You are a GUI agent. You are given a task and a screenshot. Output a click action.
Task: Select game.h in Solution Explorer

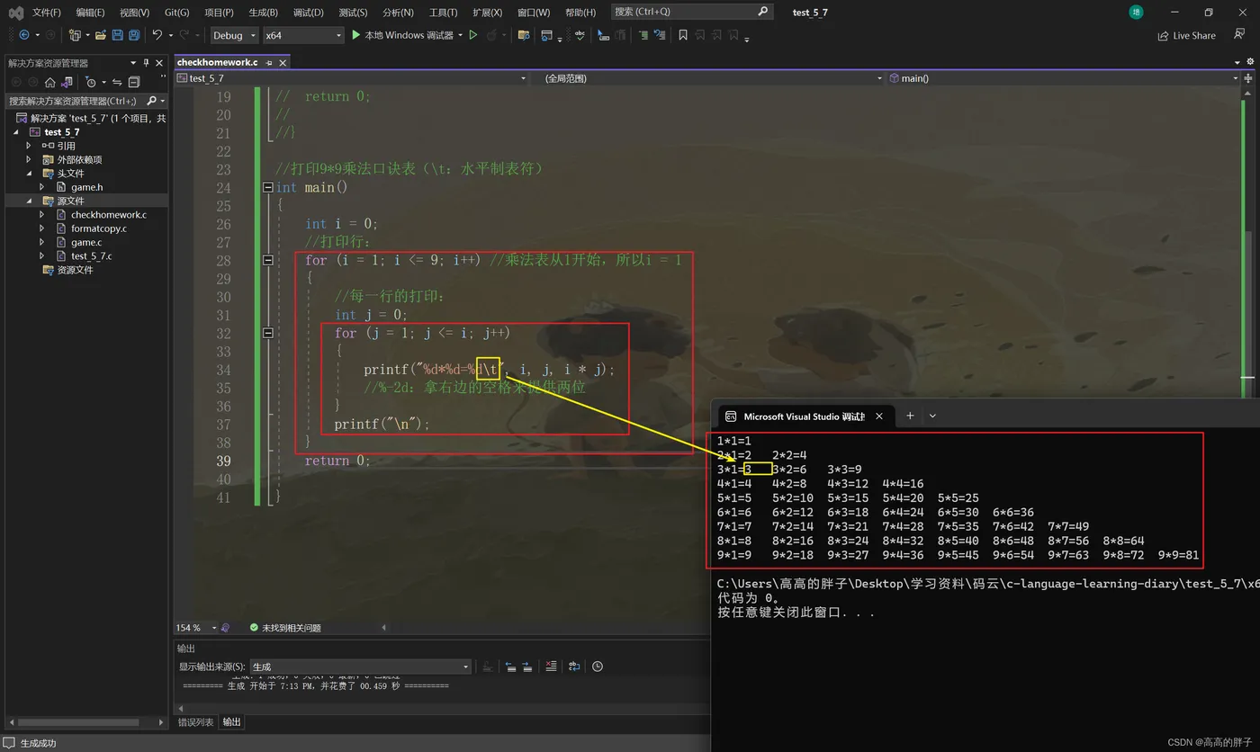[86, 187]
